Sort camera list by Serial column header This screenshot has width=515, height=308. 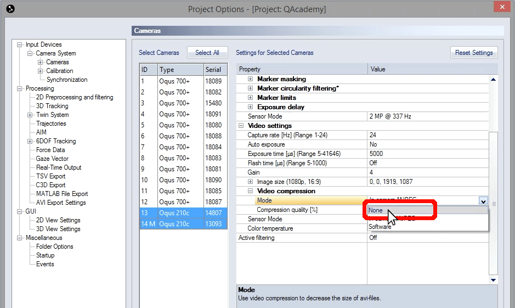215,70
